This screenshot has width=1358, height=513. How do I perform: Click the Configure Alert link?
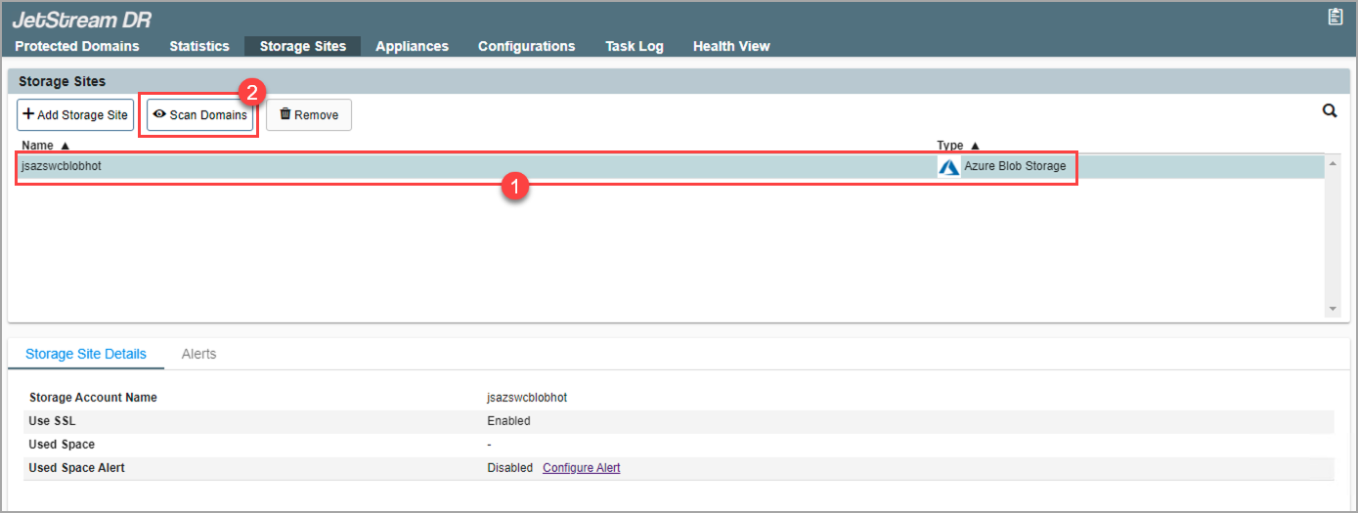point(581,468)
